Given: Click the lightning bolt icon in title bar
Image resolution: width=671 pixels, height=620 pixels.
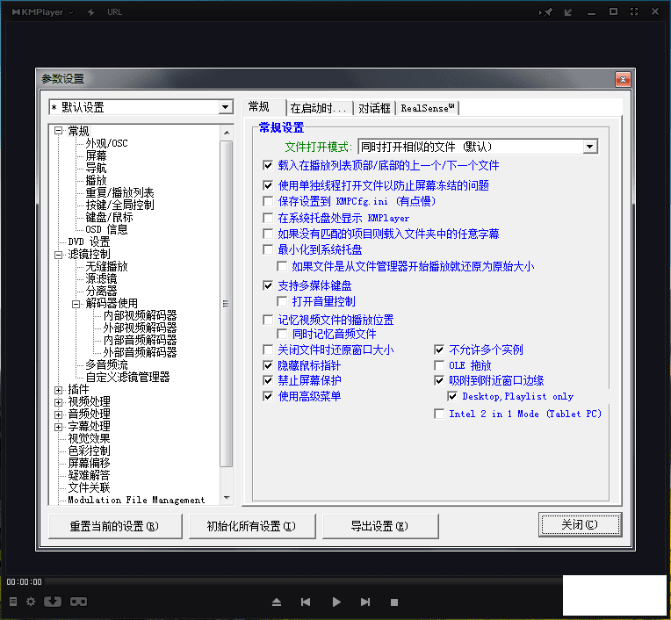Looking at the screenshot, I should pos(90,12).
